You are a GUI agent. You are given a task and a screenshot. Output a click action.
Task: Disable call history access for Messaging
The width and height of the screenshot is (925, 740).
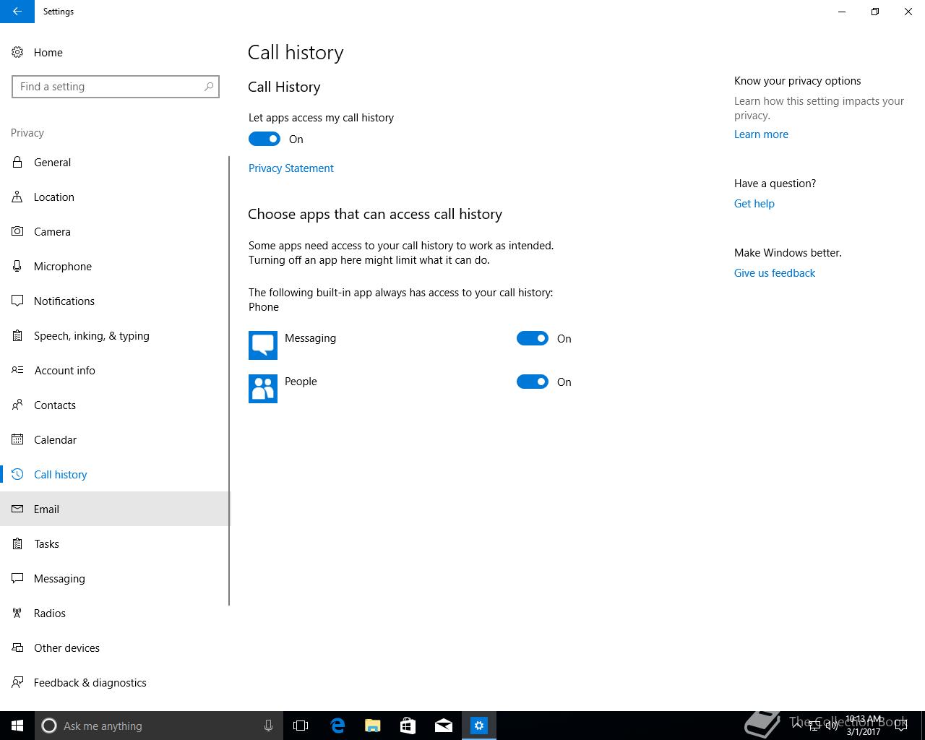(x=533, y=338)
